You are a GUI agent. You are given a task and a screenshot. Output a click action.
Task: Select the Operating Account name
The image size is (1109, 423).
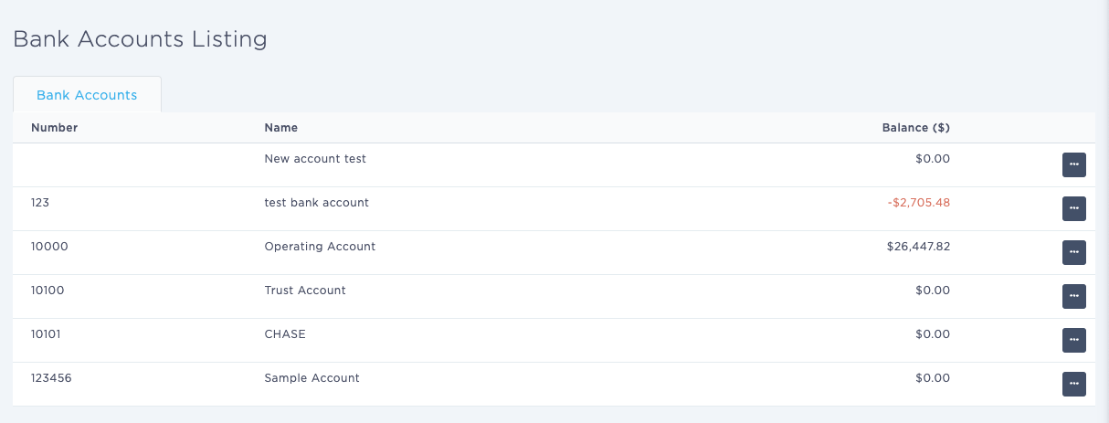(320, 247)
